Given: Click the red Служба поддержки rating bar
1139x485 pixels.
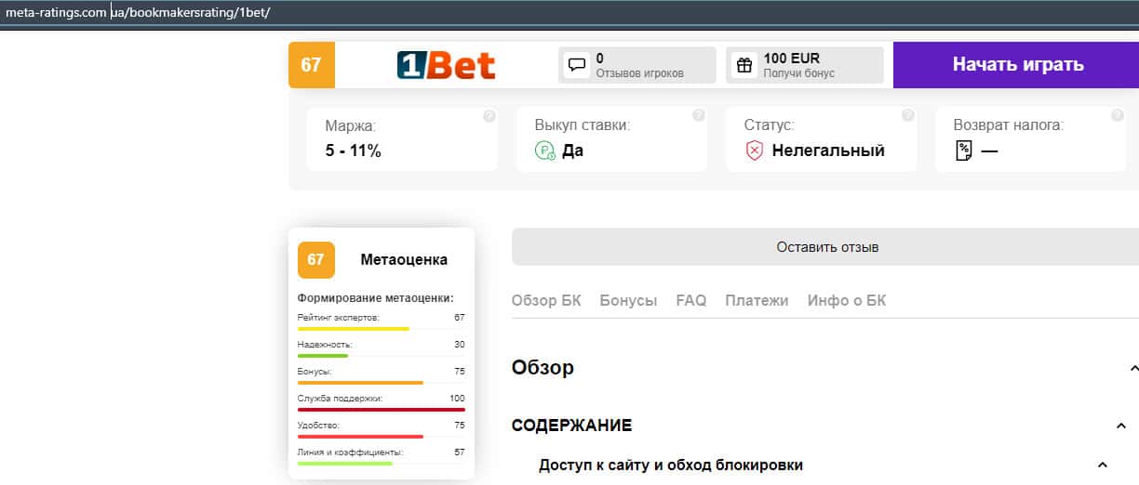Looking at the screenshot, I should pyautogui.click(x=381, y=409).
